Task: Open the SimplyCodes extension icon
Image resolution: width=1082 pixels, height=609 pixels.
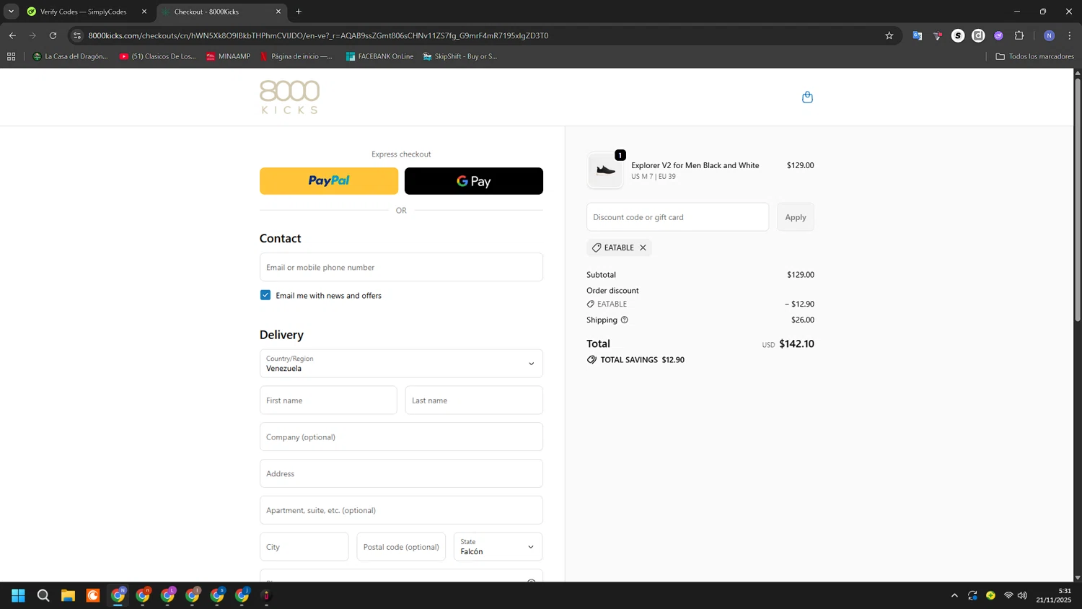Action: [958, 35]
